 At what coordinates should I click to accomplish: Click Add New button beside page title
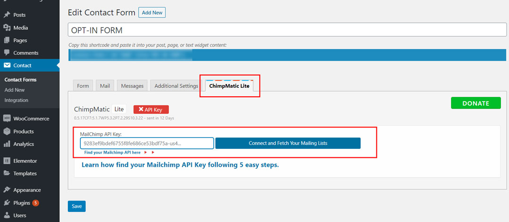click(x=152, y=13)
